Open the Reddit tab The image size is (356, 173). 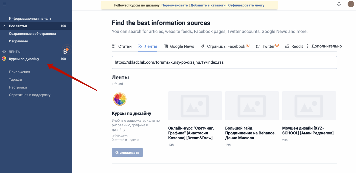point(294,46)
